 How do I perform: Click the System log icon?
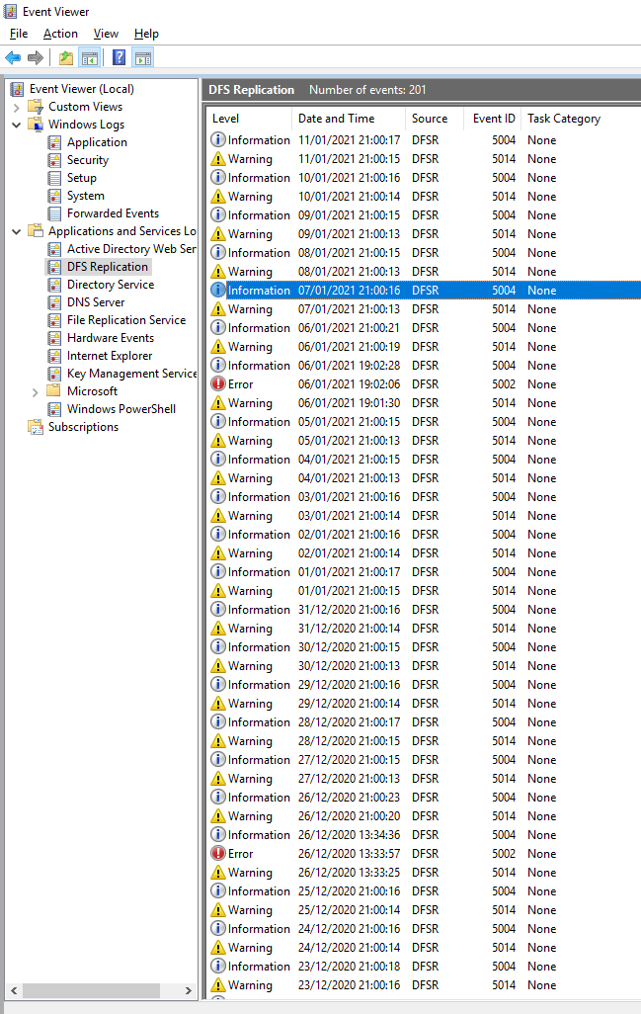[x=55, y=196]
